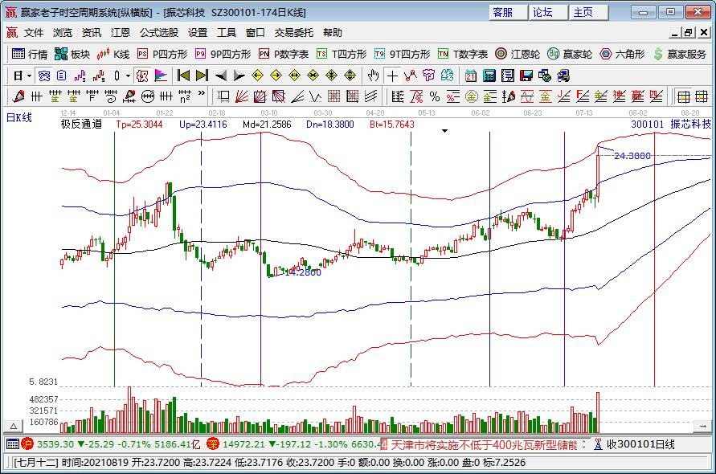Screen dimensions: 716x474
Task: Open the 文件 menu
Action: pyautogui.click(x=34, y=33)
